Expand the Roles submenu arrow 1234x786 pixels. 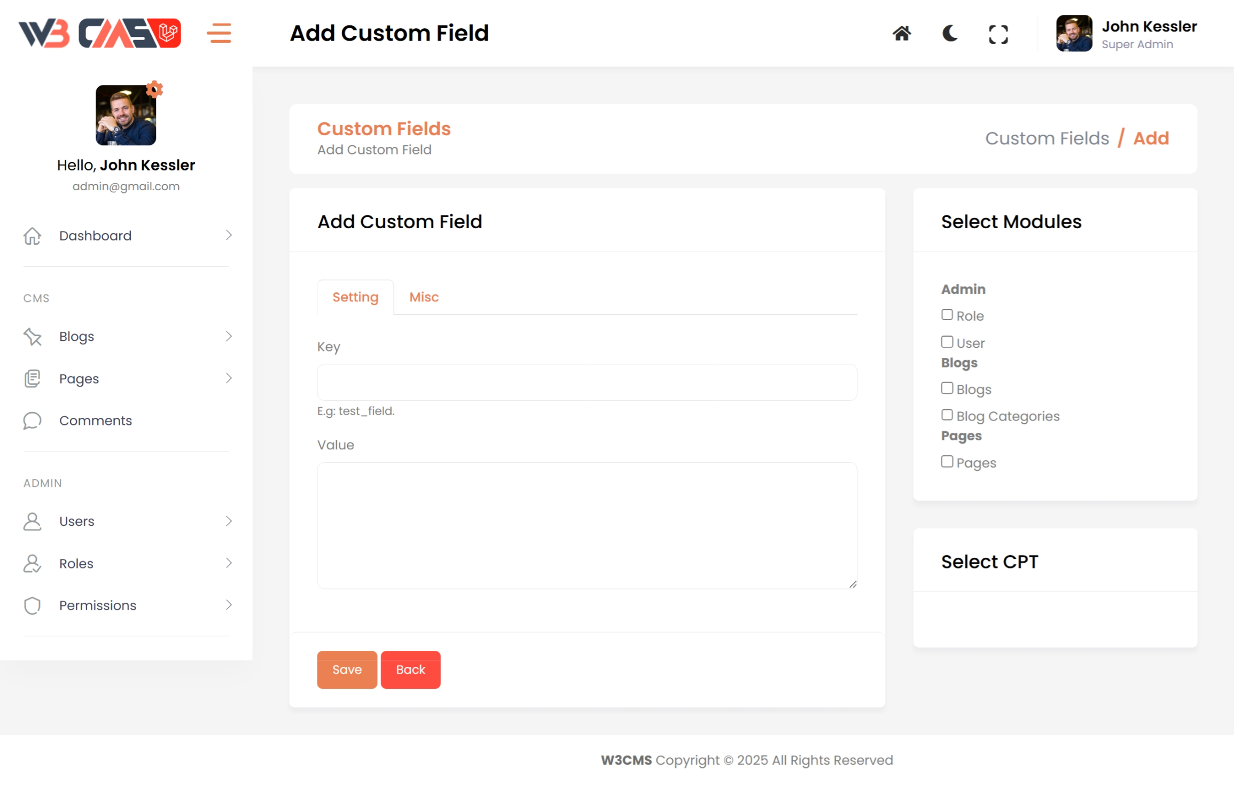tap(229, 563)
